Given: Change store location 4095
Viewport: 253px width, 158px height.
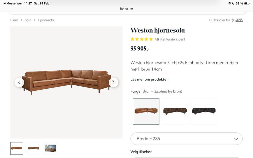Looking at the screenshot, I should [239, 20].
